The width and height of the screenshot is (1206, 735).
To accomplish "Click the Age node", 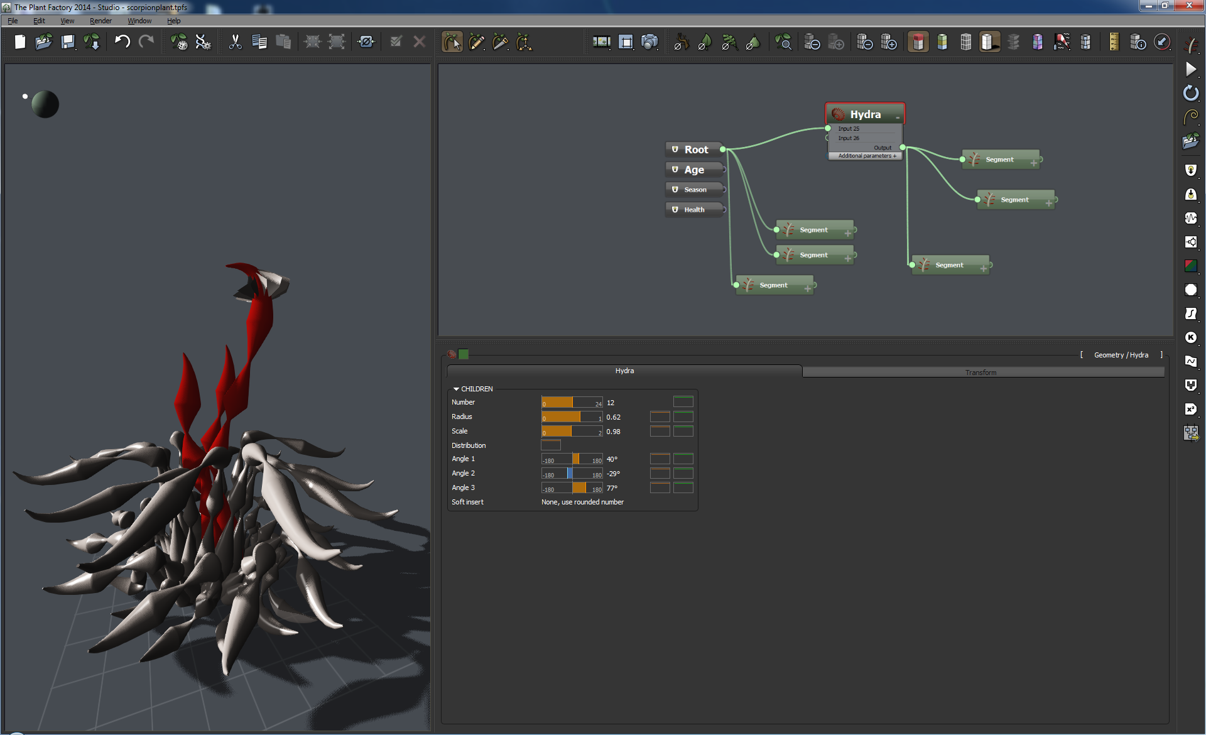I will click(x=693, y=170).
